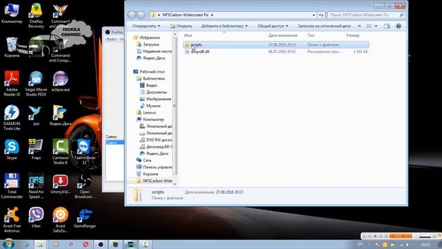The image size is (442, 249).
Task: Expand the Упорядочить menu
Action: tap(146, 26)
